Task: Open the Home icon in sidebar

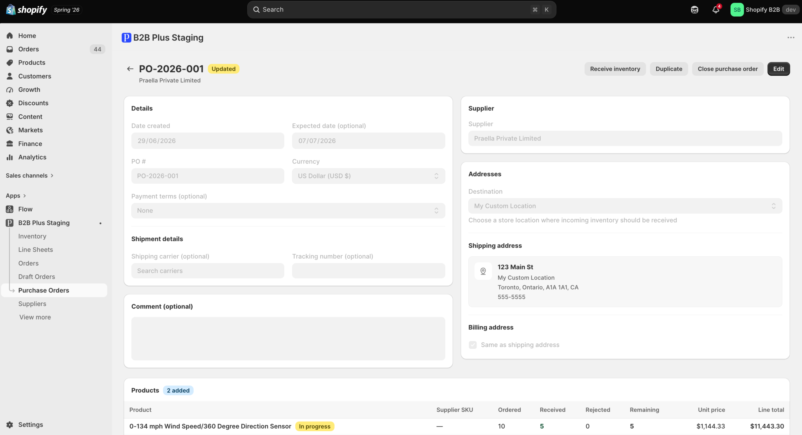Action: (10, 36)
